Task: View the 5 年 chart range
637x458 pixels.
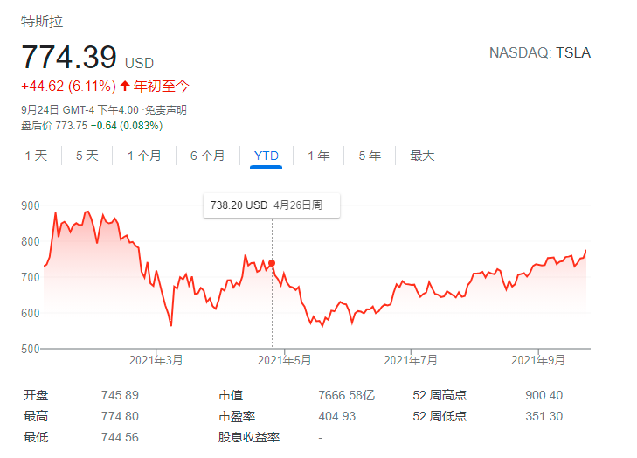Action: [370, 156]
